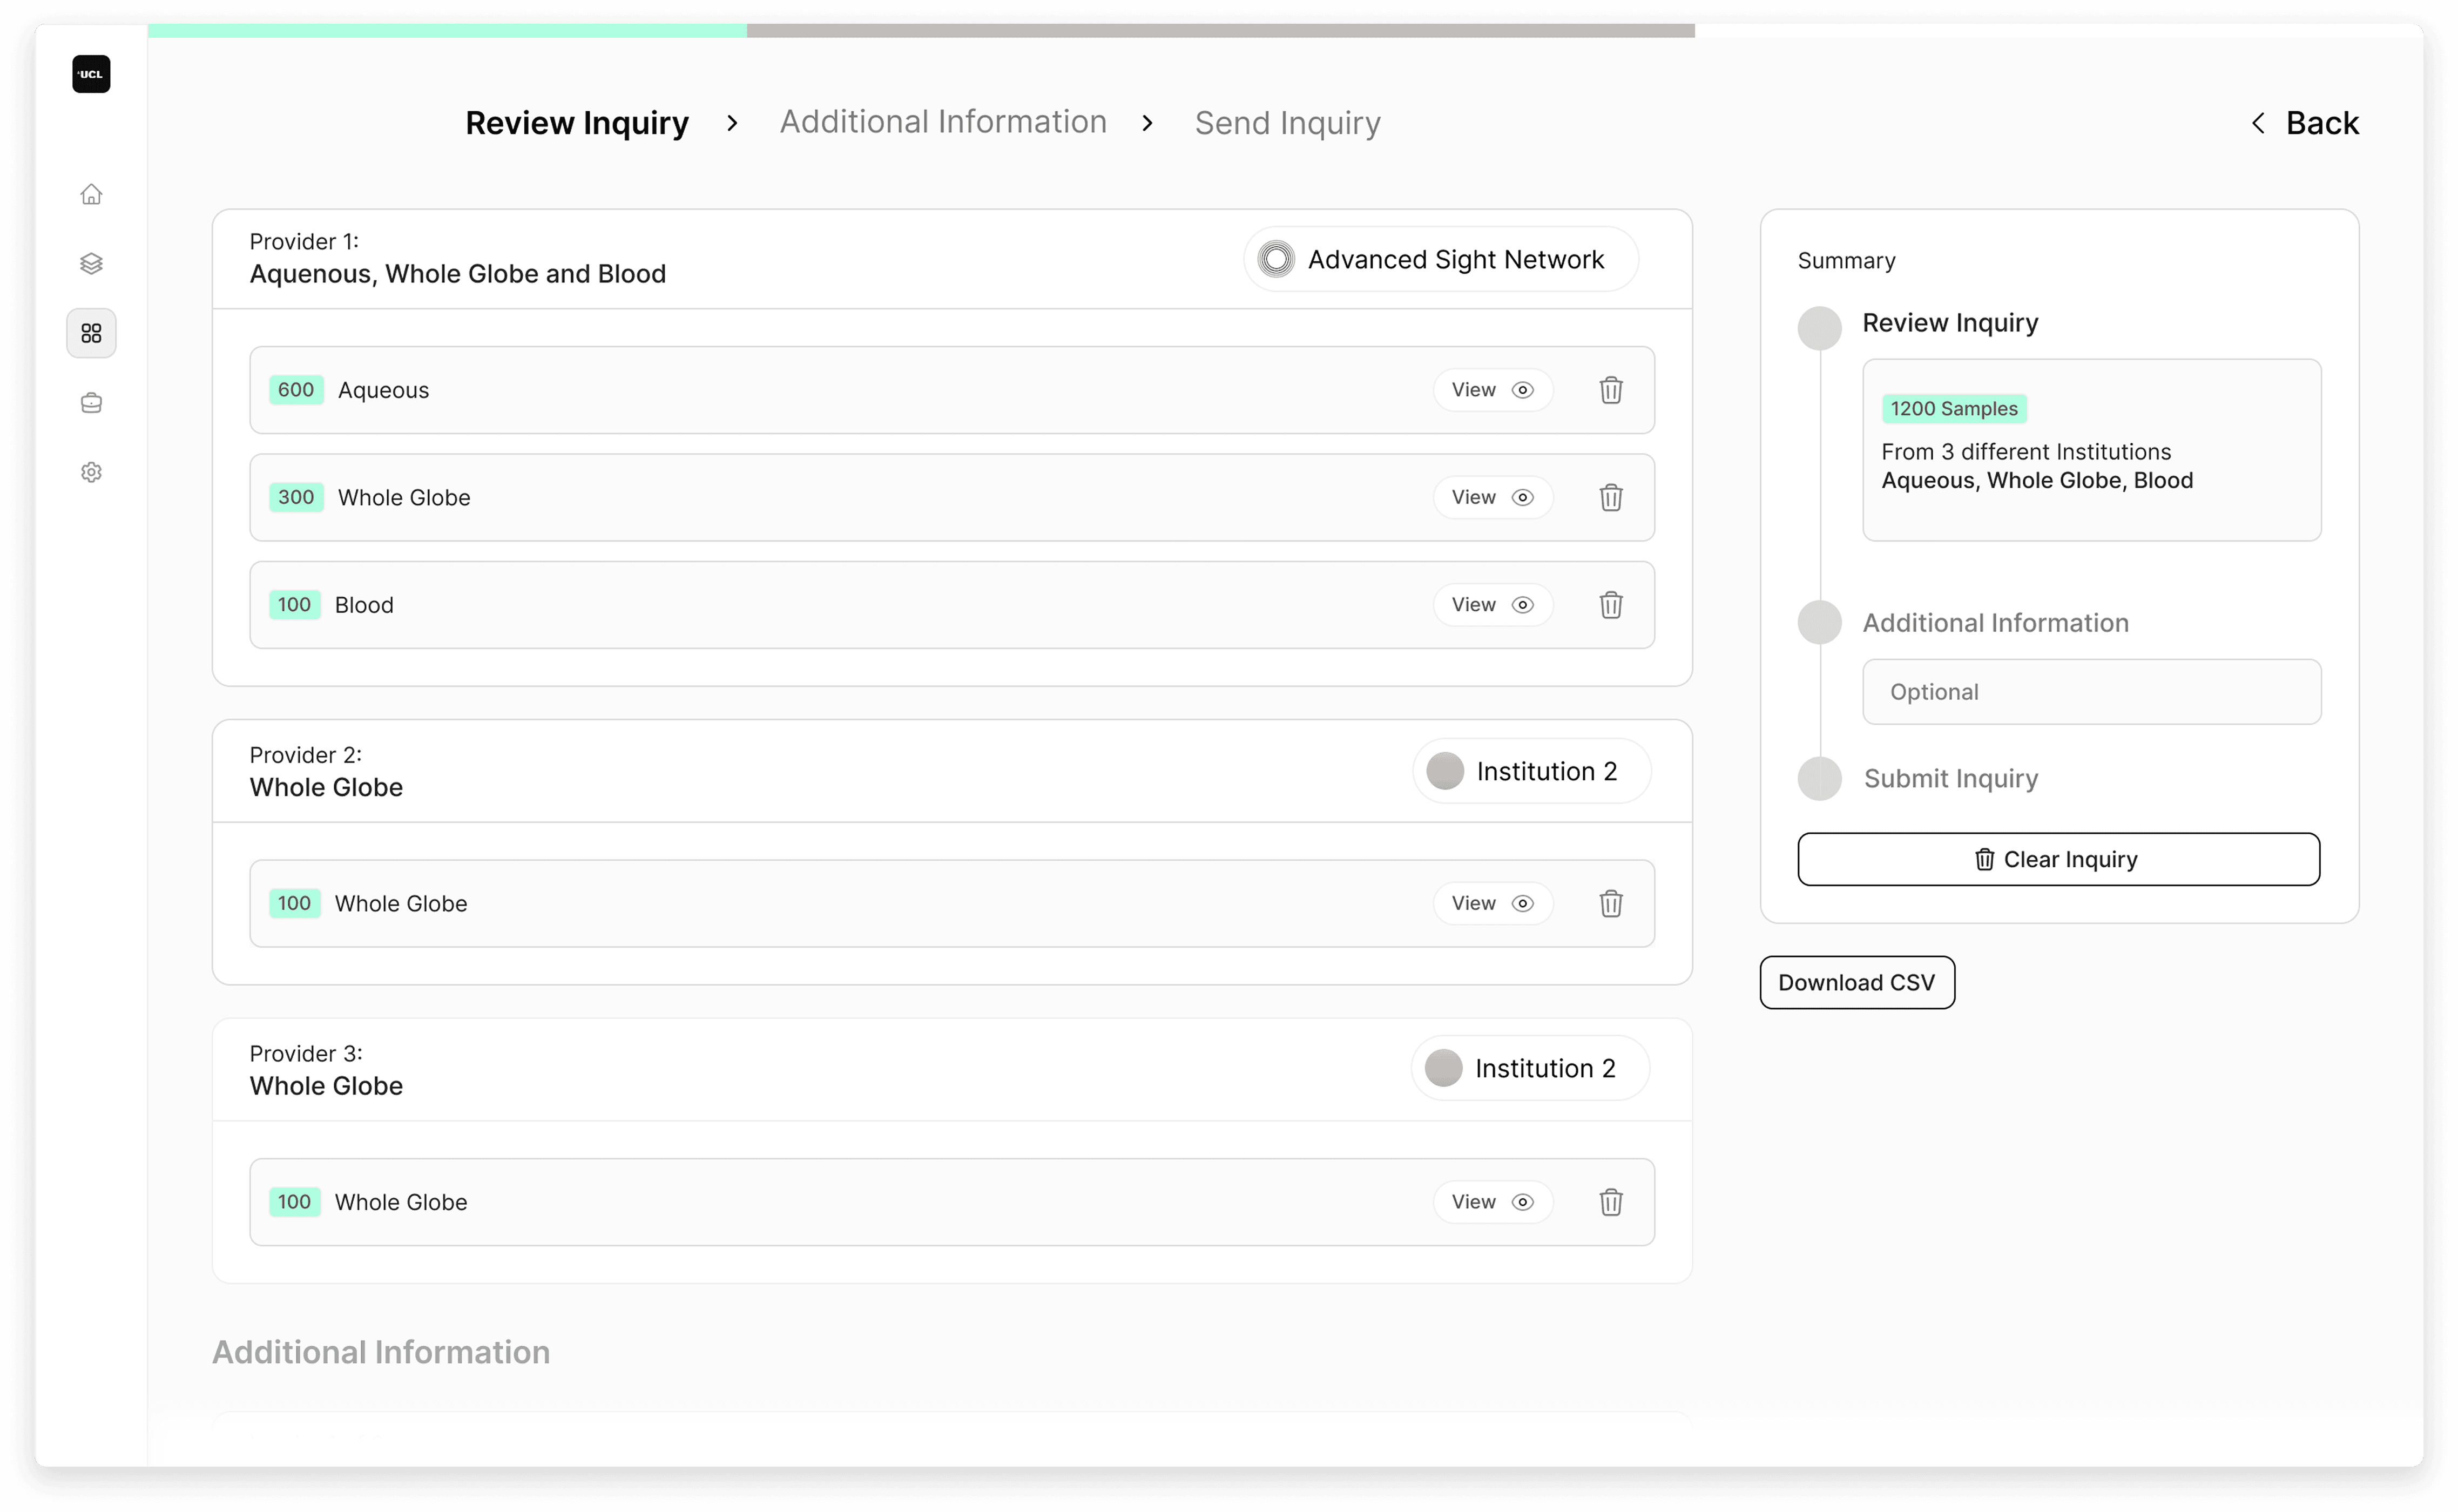2458x1512 pixels.
Task: Select the grid dashboard sidebar icon
Action: (x=91, y=333)
